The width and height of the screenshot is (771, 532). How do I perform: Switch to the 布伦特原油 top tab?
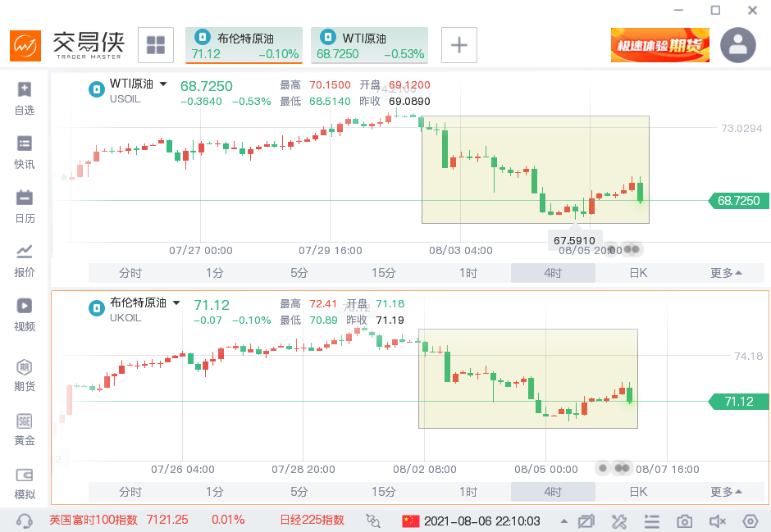click(244, 45)
